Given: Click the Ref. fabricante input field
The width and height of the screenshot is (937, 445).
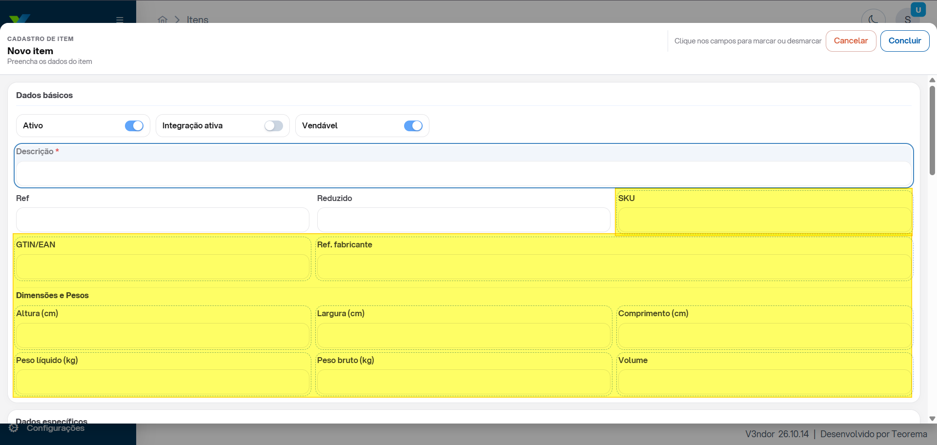Looking at the screenshot, I should point(614,267).
